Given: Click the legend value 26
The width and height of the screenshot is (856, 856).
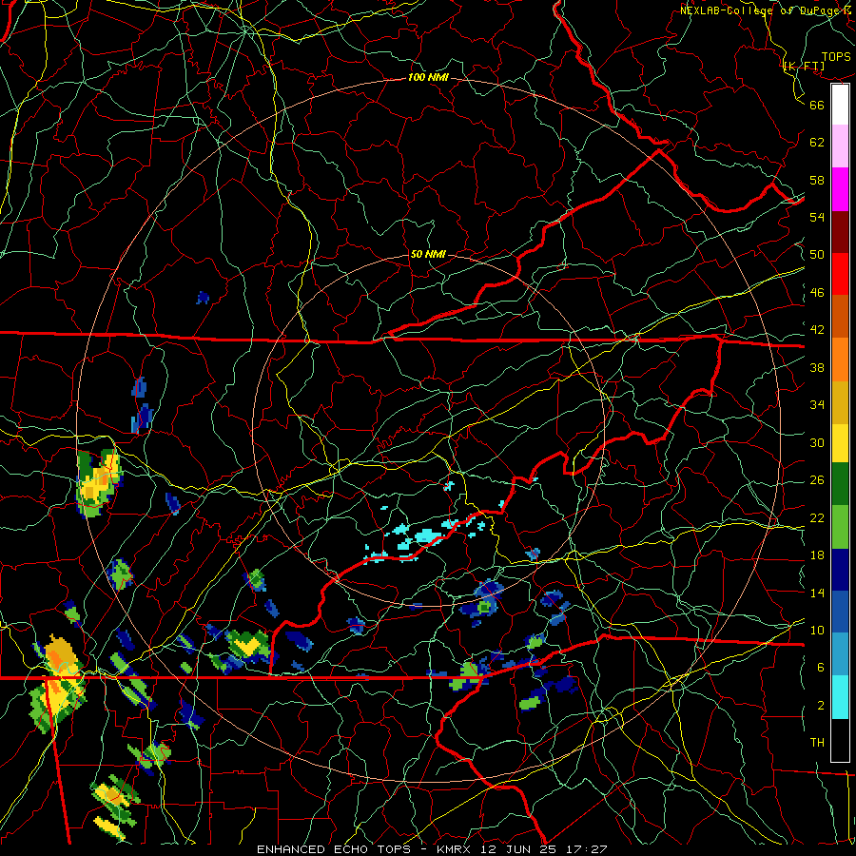Looking at the screenshot, I should pyautogui.click(x=817, y=480).
